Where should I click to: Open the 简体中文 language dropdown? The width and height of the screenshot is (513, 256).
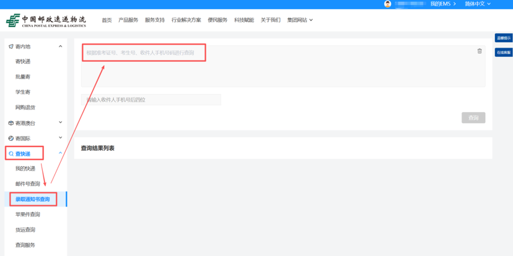[478, 4]
